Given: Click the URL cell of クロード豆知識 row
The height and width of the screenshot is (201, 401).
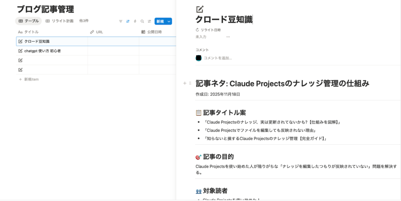Looking at the screenshot, I should [113, 41].
